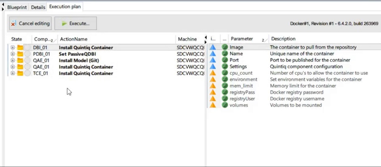Click the blue triangle icon beside Settings
This screenshot has height=167, width=381.
click(x=213, y=67)
